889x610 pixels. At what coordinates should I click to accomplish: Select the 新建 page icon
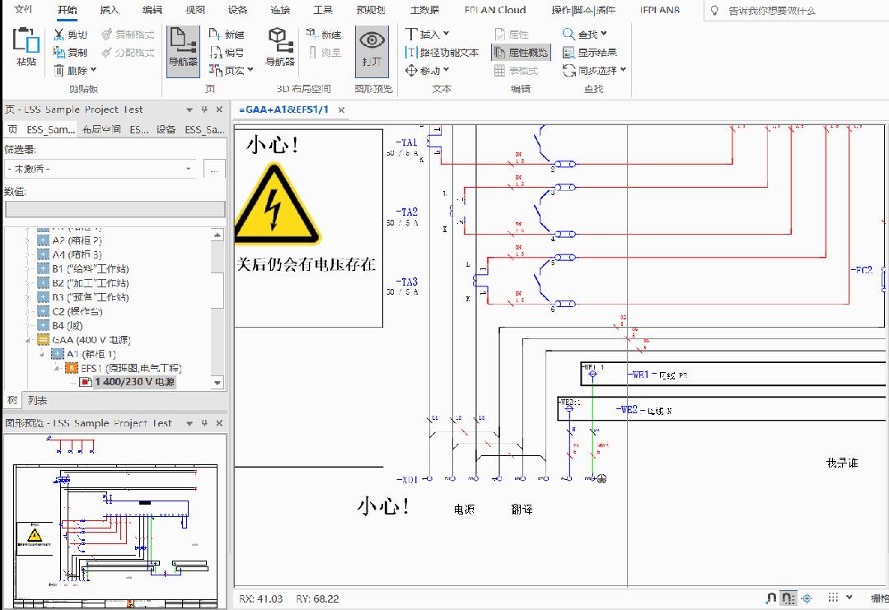pyautogui.click(x=233, y=35)
